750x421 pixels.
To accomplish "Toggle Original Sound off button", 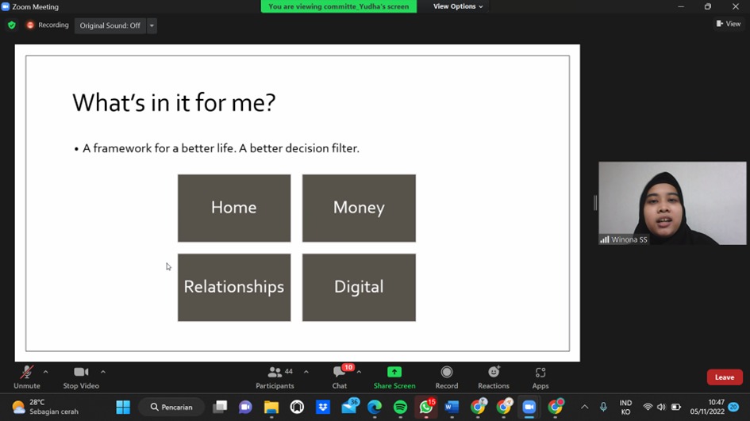I will [x=110, y=25].
